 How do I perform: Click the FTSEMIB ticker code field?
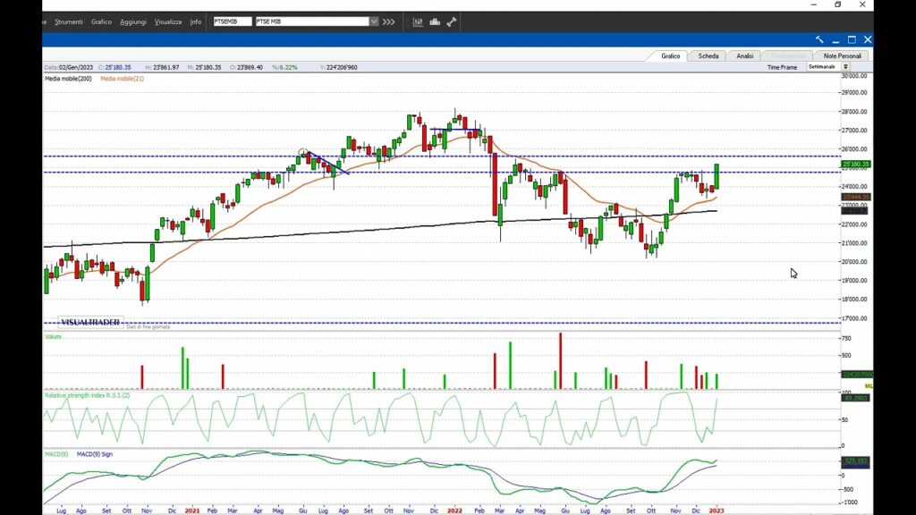pos(233,21)
